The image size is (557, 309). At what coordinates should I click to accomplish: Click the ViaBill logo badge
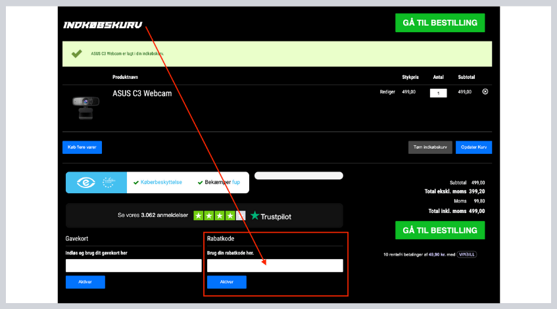click(467, 253)
